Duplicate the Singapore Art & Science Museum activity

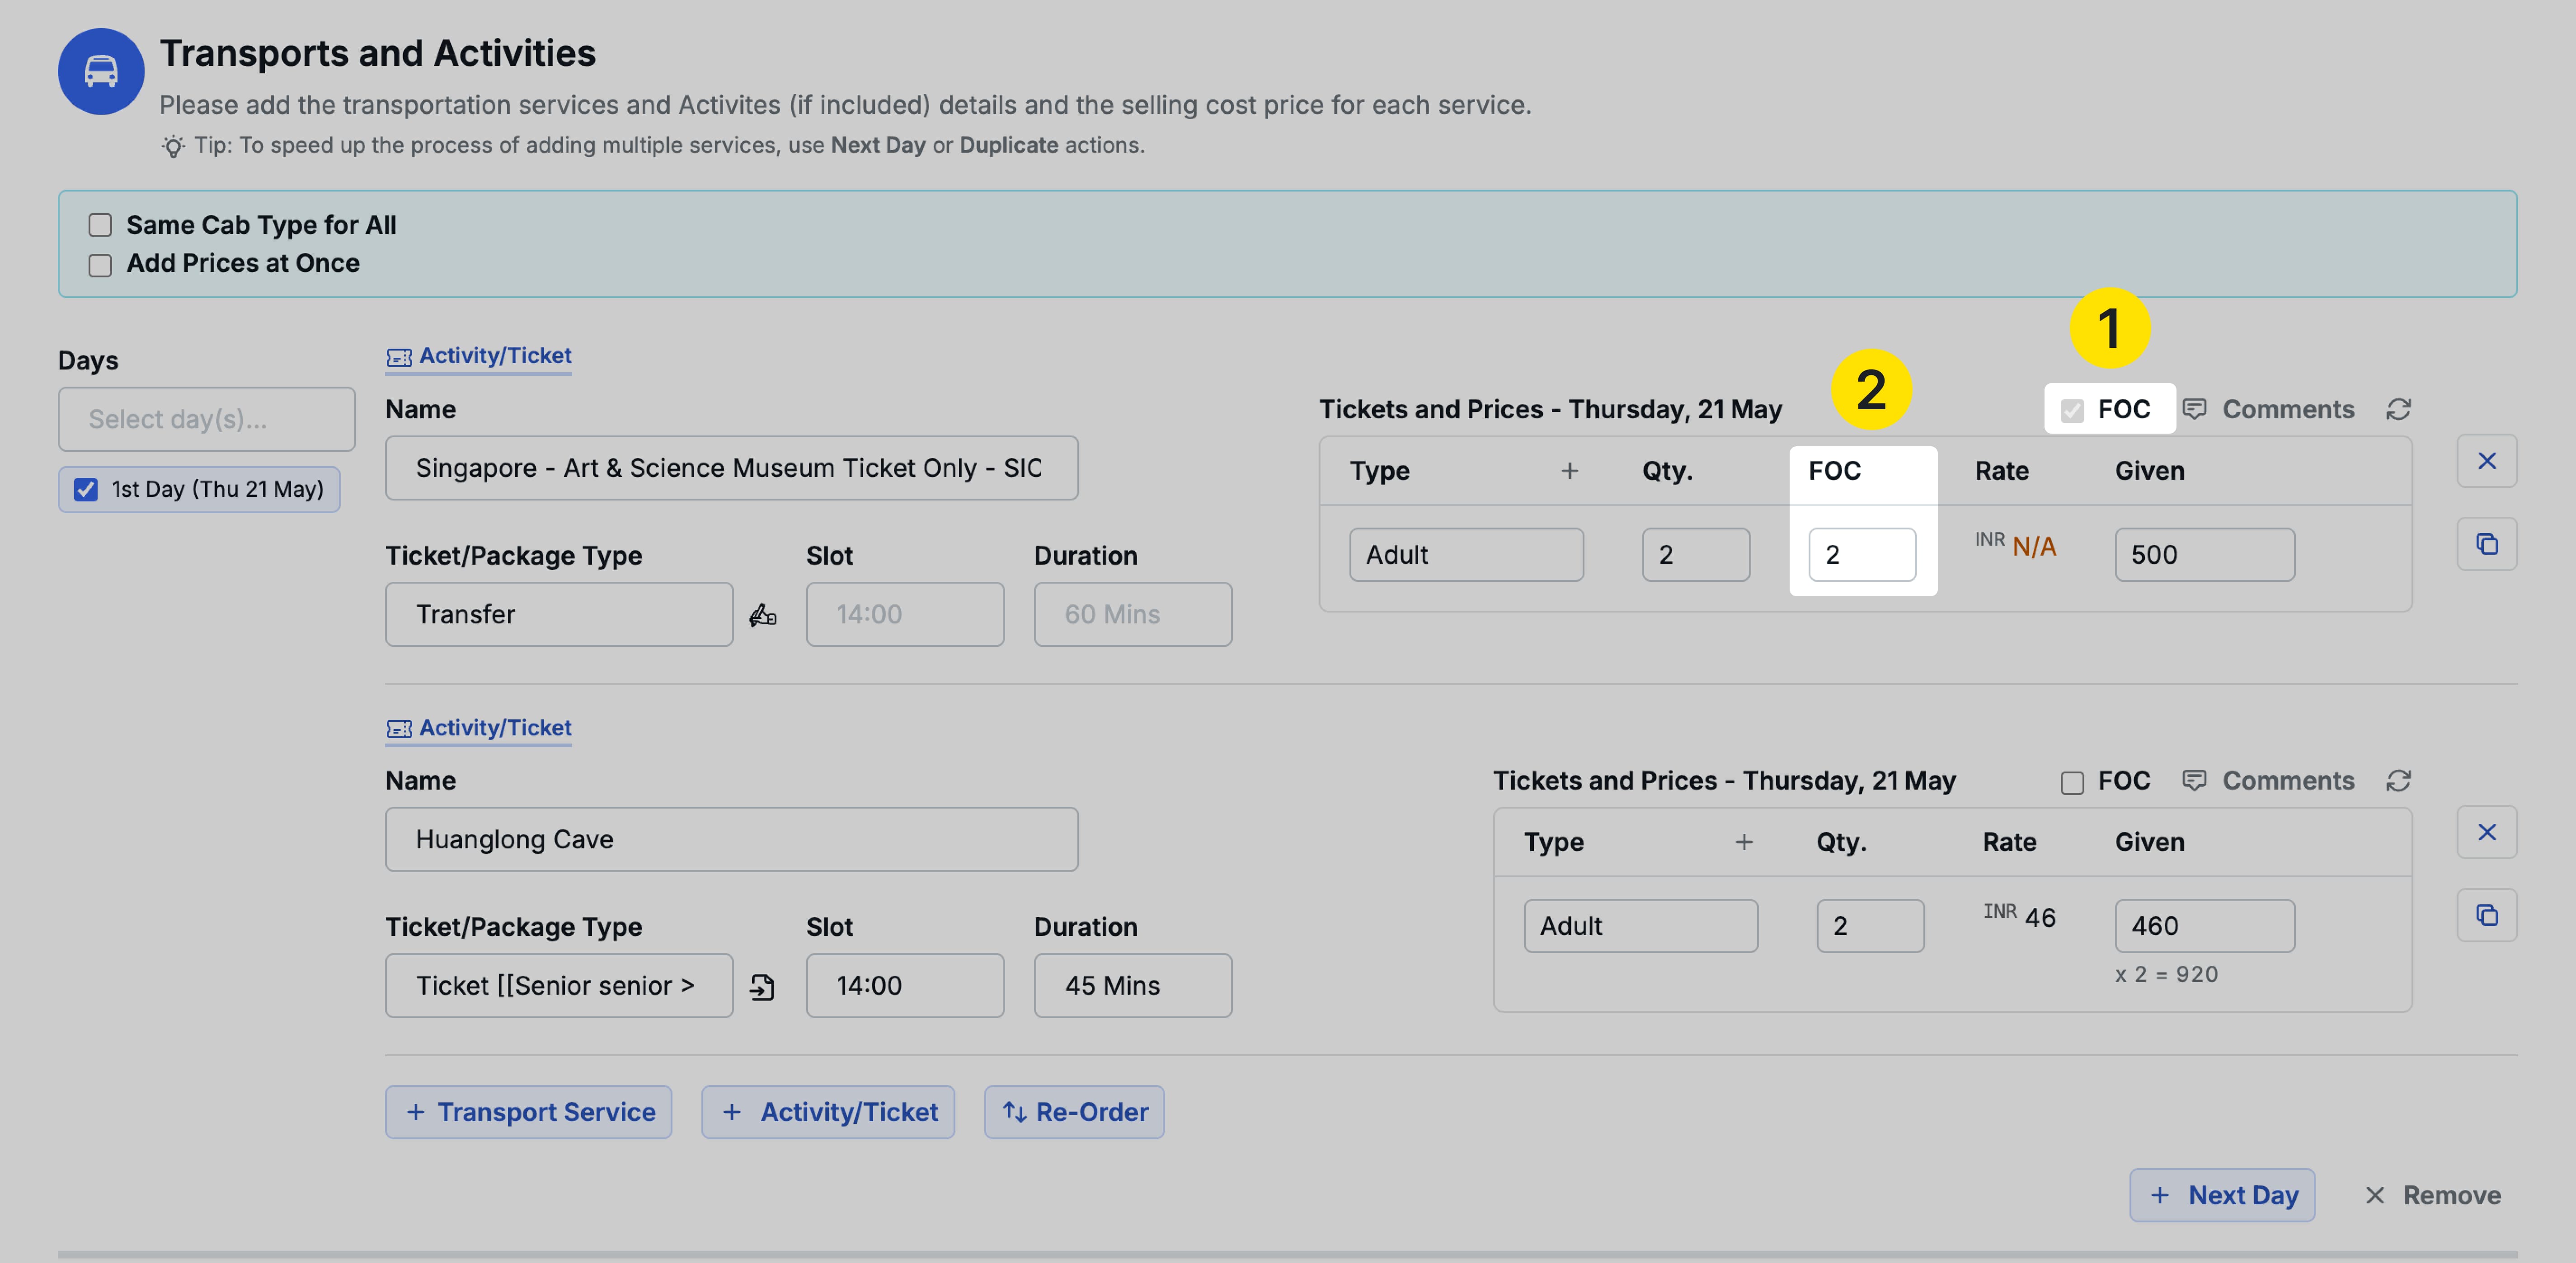click(x=2487, y=545)
